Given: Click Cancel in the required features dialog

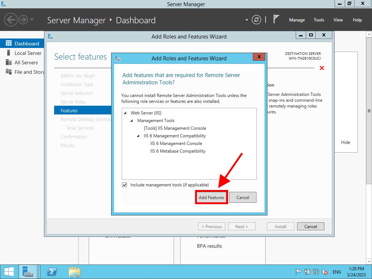Looking at the screenshot, I should (243, 197).
